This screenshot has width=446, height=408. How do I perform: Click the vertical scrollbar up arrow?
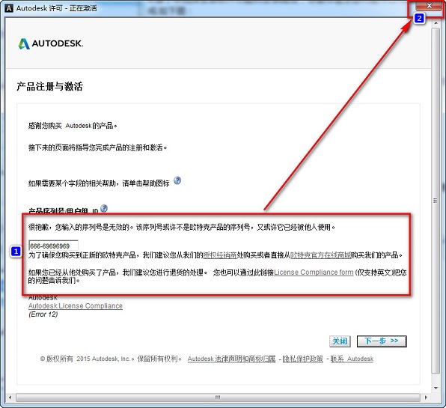[x=436, y=22]
